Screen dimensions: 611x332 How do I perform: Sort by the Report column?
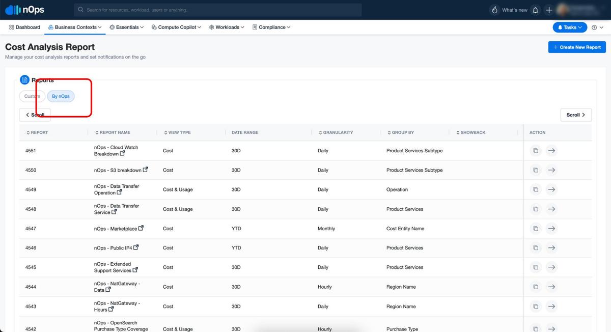37,132
